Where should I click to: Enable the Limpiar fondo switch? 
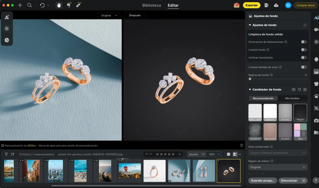(x=304, y=50)
